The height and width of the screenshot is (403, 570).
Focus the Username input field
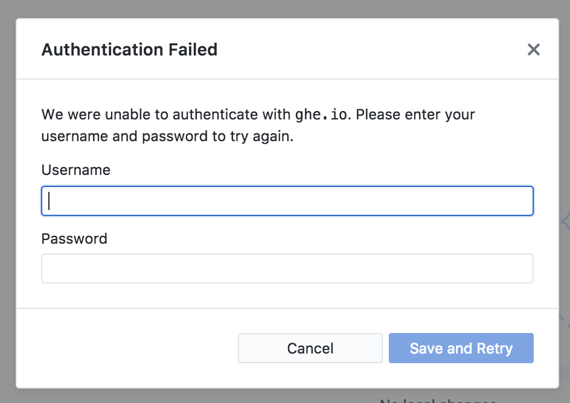(x=287, y=201)
